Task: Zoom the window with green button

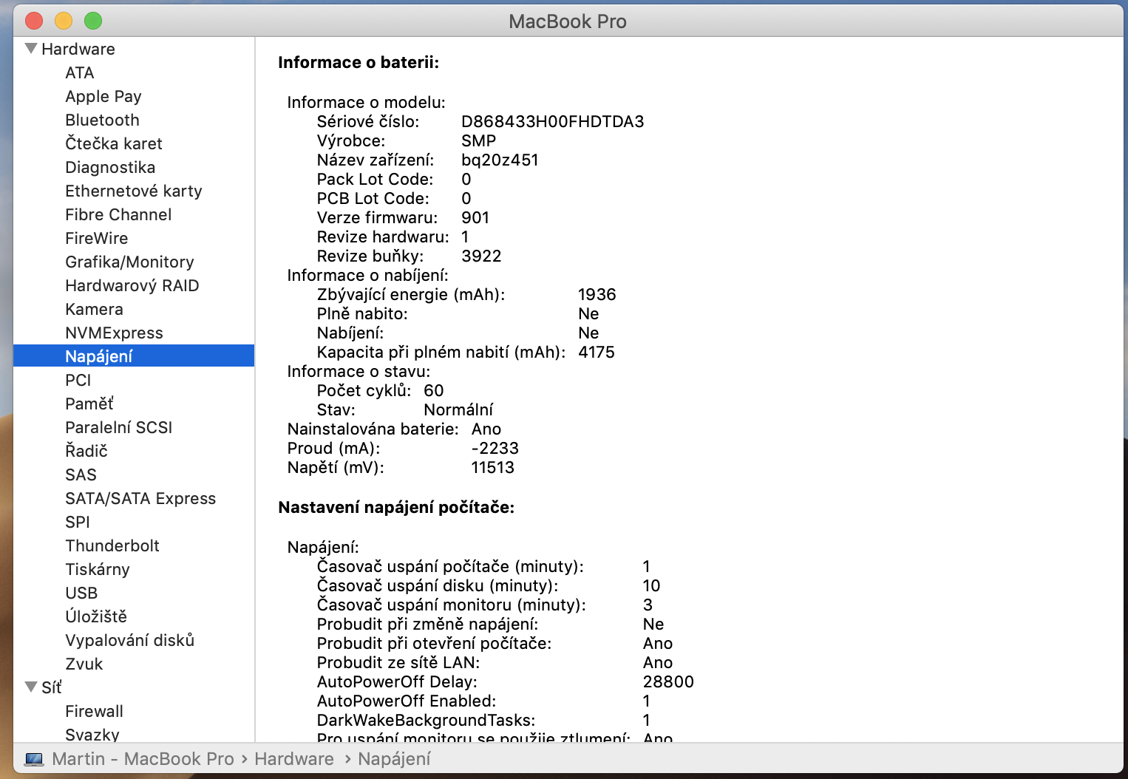Action: (x=93, y=21)
